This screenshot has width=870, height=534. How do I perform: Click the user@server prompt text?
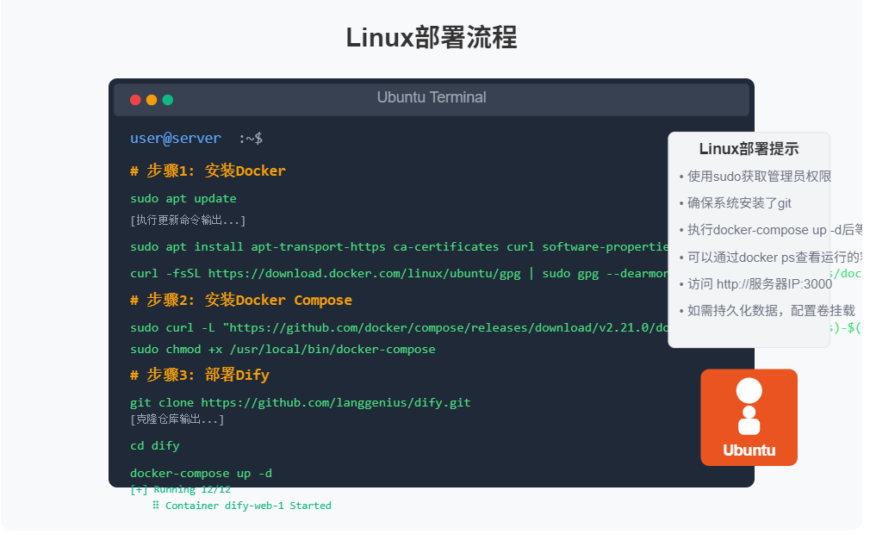177,139
